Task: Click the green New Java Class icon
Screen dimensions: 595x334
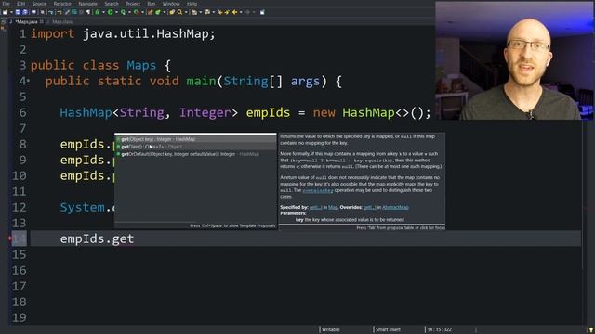Action: coord(158,12)
